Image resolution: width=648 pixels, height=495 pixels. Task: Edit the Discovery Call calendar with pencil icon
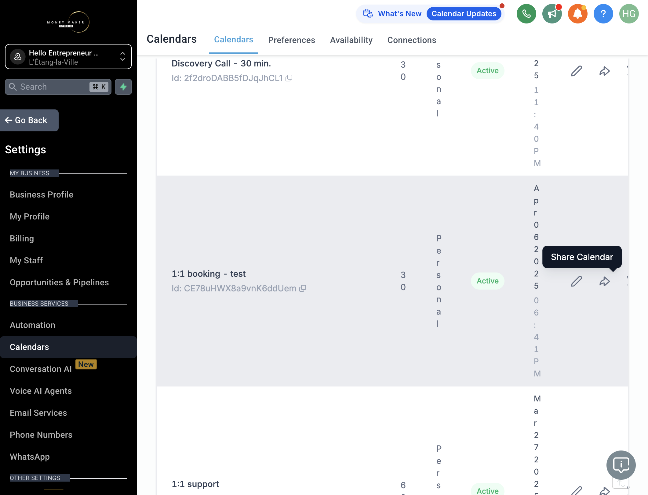[x=577, y=71]
